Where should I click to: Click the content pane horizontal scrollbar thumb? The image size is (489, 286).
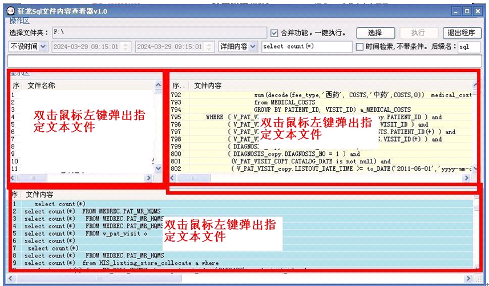[194, 178]
